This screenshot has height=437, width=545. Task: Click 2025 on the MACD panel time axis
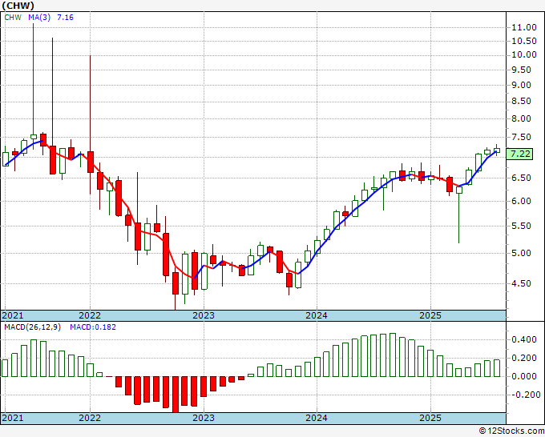[430, 418]
